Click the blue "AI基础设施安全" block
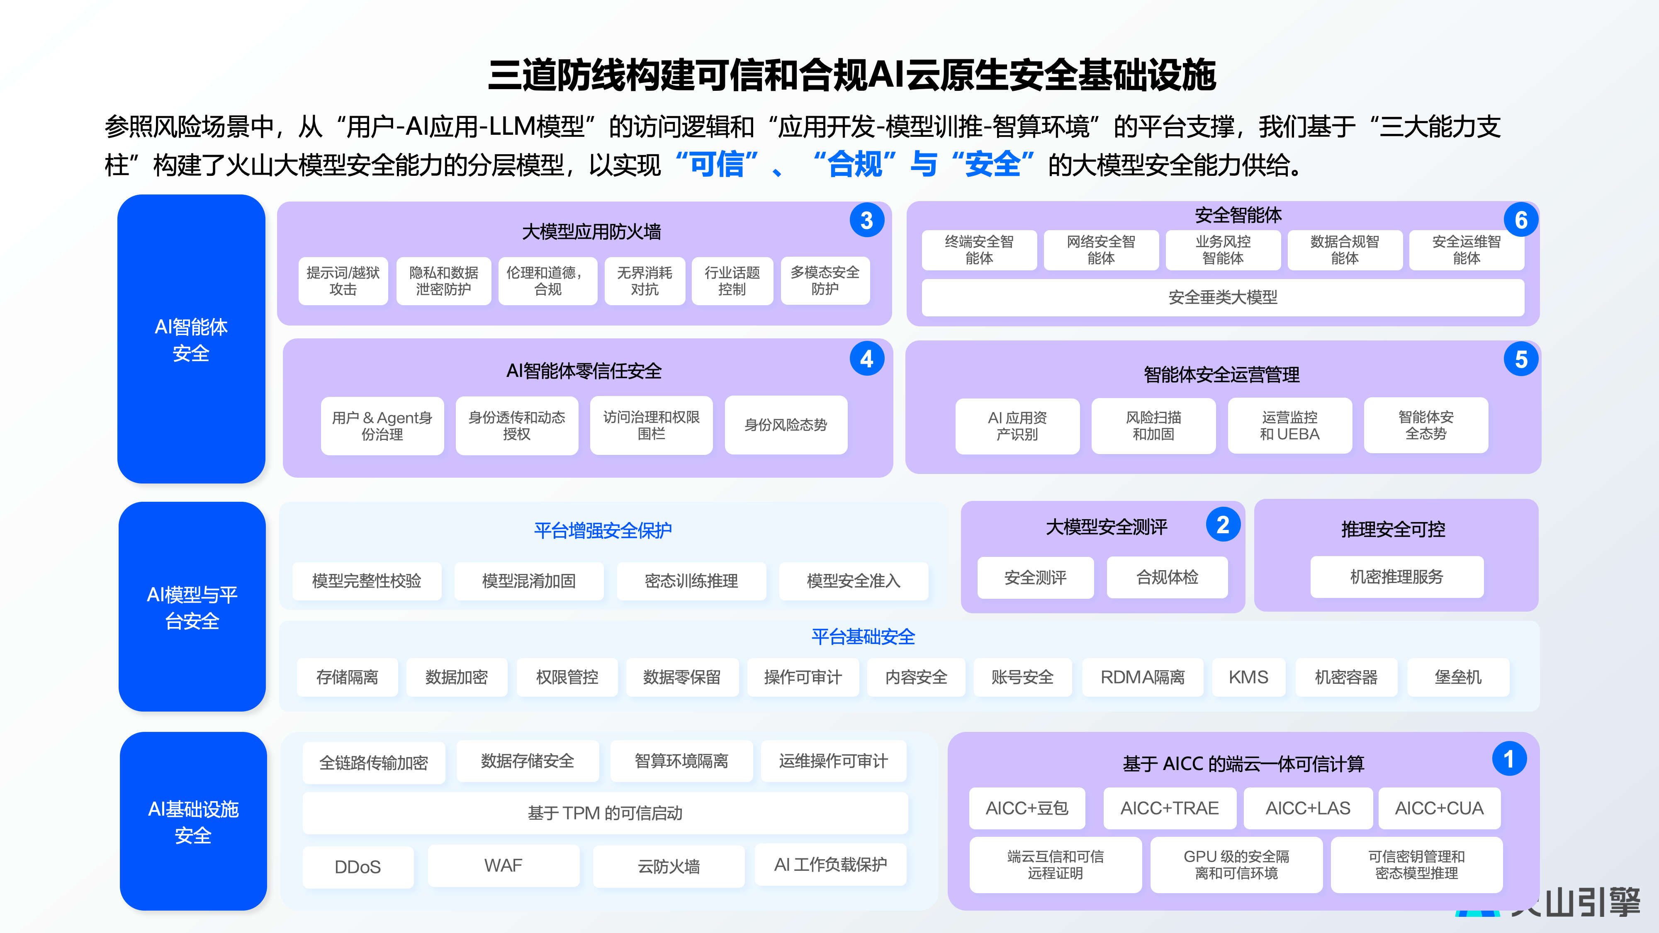This screenshot has width=1659, height=933. [193, 821]
